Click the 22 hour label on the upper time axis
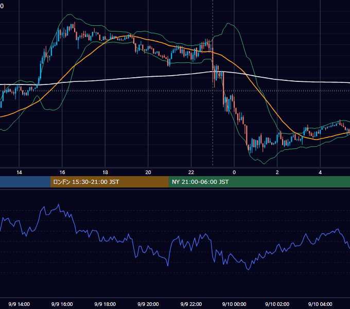This screenshot has width=350, height=309. point(191,173)
